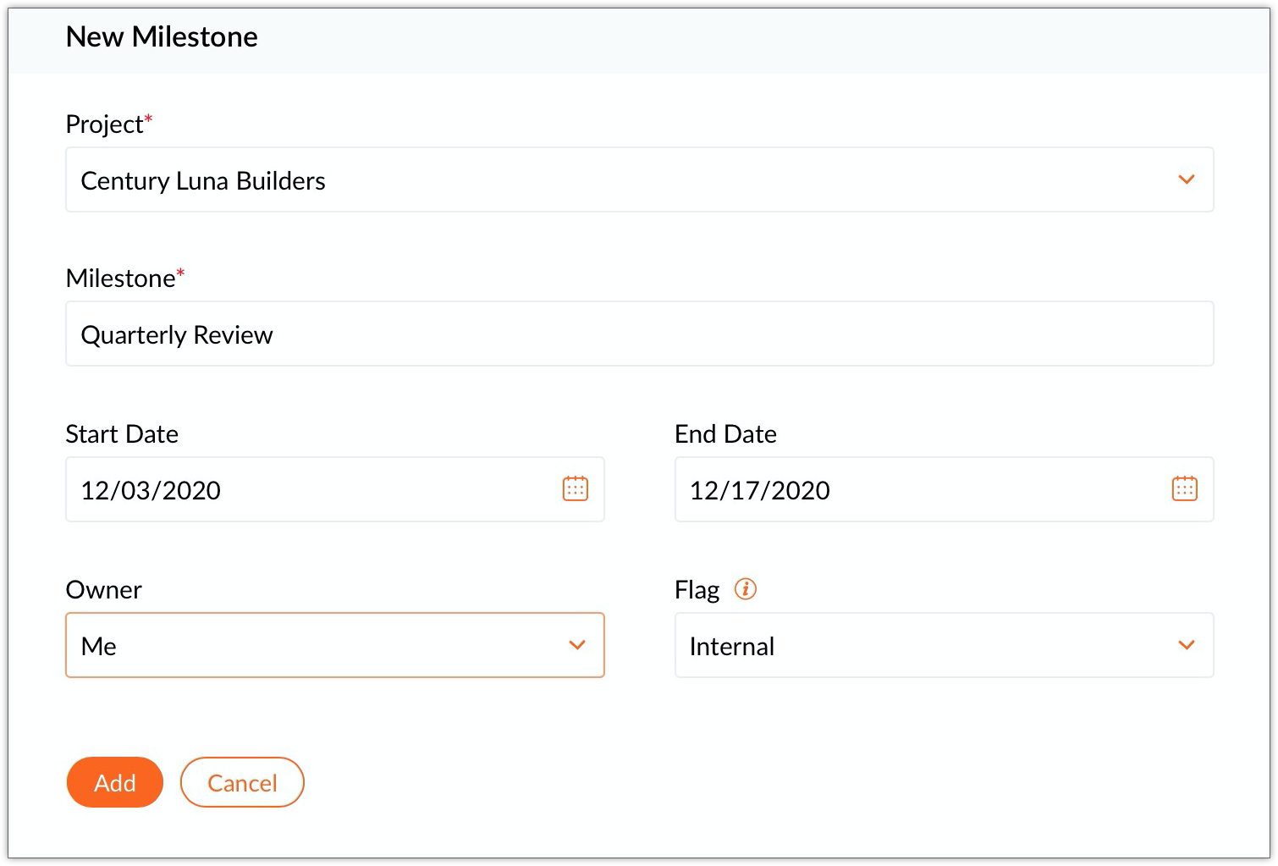Click the Owner label text
This screenshot has height=866, width=1278.
(103, 590)
